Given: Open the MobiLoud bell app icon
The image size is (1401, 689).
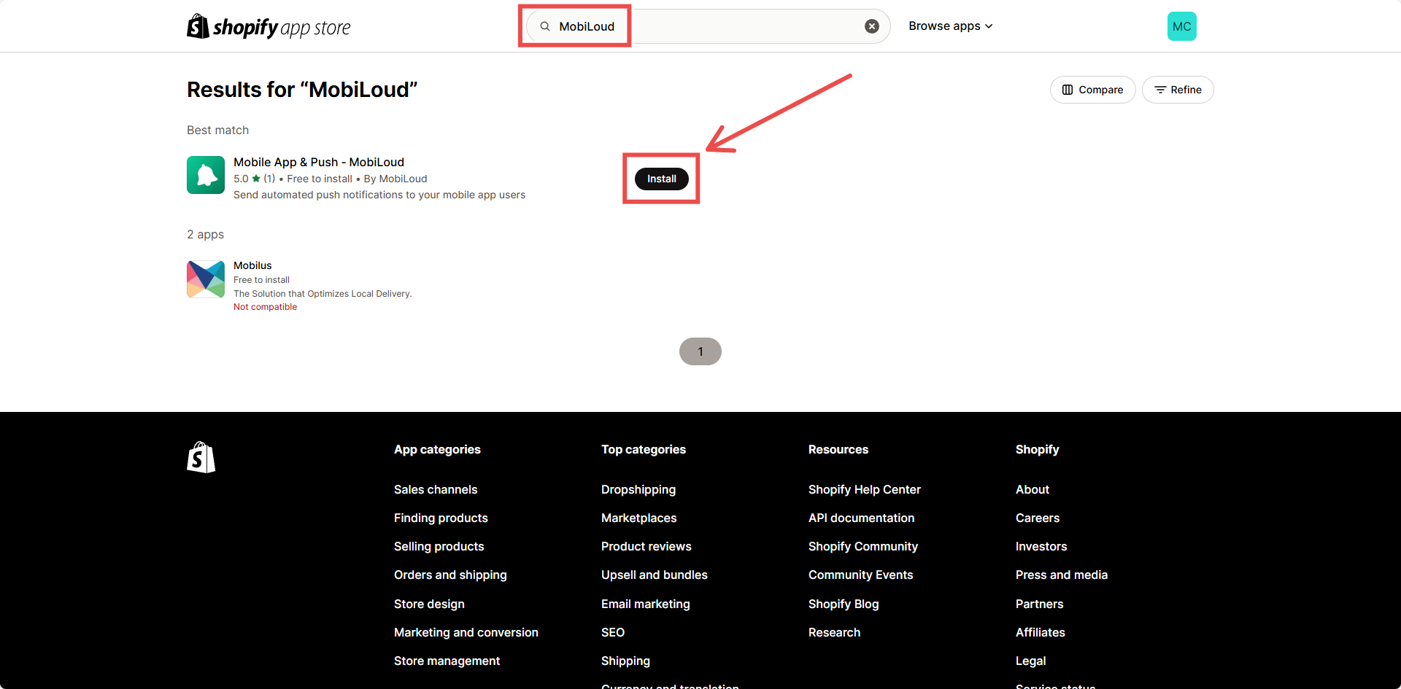Looking at the screenshot, I should pos(206,175).
